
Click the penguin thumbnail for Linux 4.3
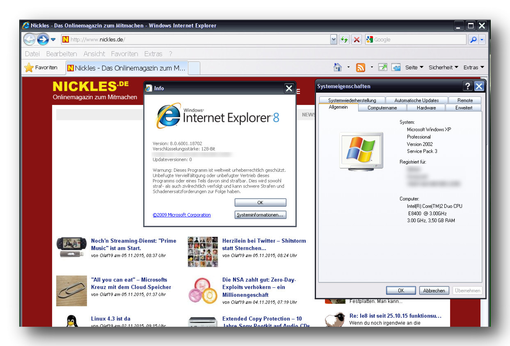click(x=72, y=320)
